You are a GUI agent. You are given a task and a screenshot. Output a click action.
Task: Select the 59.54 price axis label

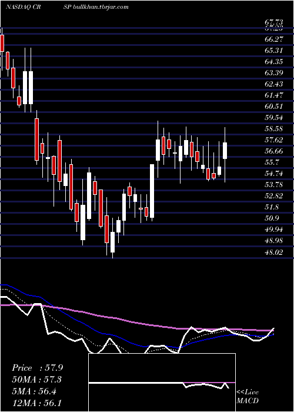273,118
